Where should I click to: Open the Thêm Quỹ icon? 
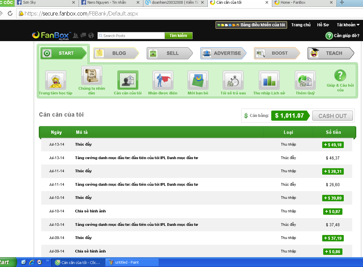305,80
